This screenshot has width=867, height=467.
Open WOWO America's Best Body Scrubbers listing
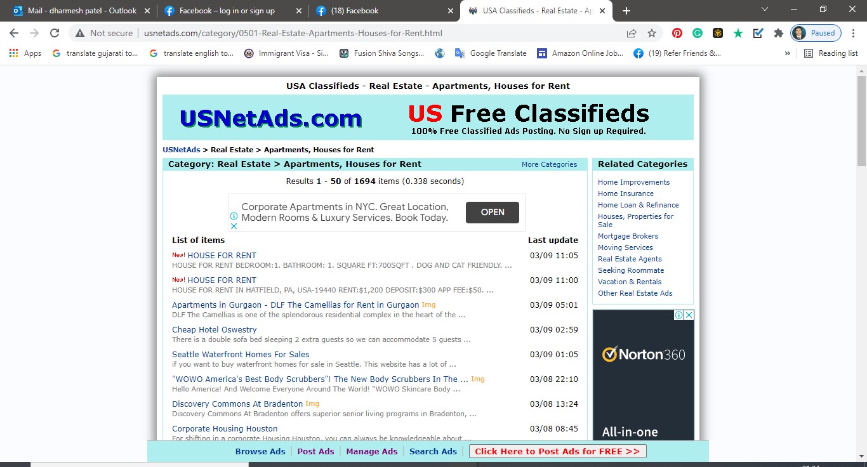point(320,379)
